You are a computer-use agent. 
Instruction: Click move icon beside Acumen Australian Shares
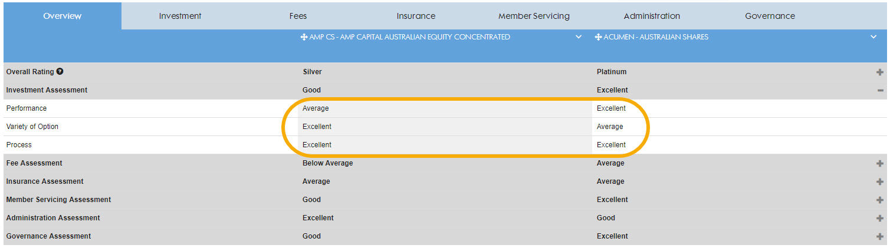(x=598, y=37)
